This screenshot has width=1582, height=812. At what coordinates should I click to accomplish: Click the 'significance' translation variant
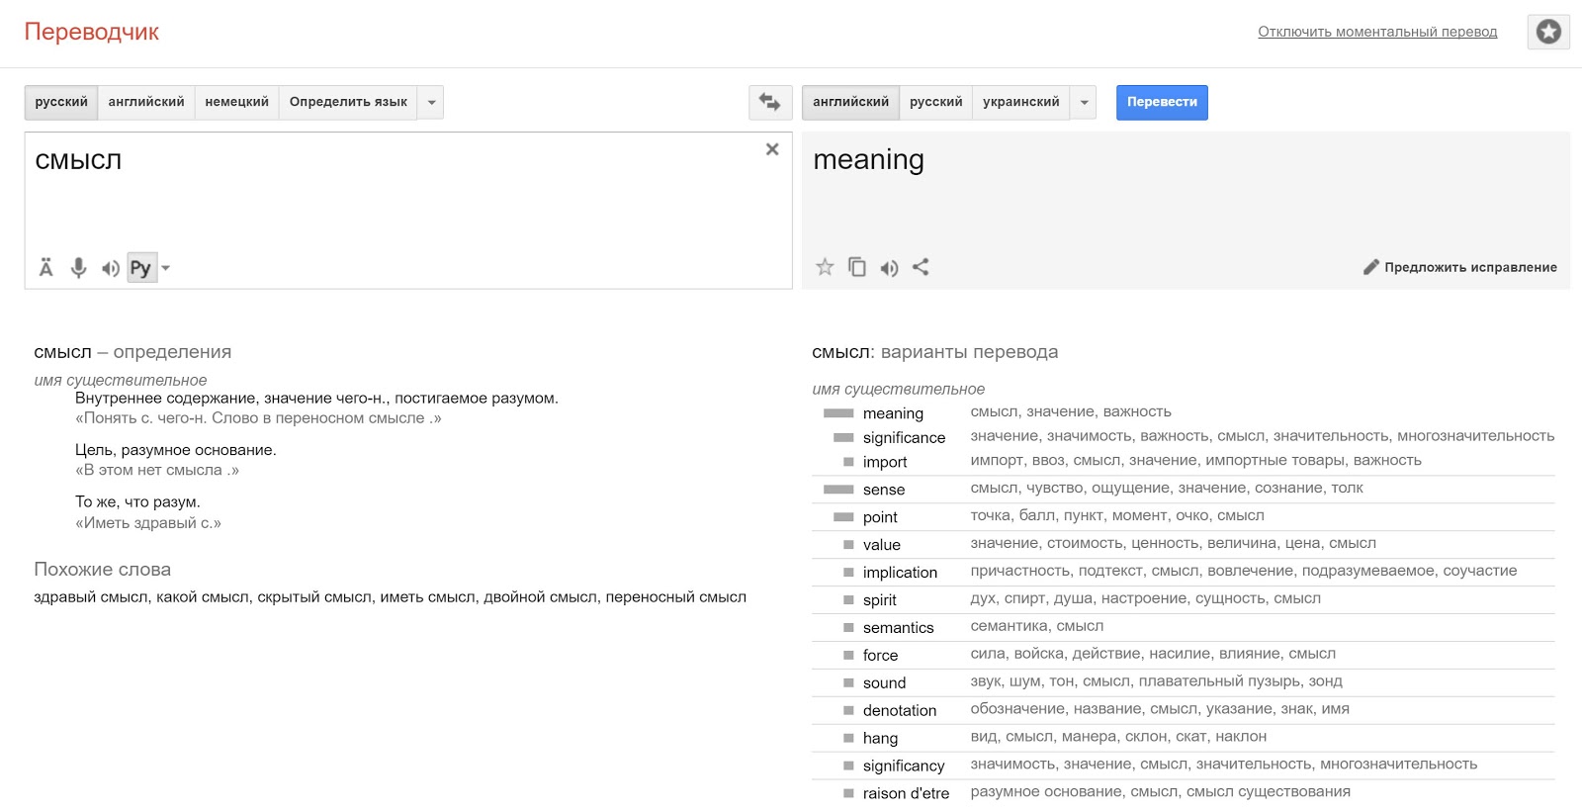tap(904, 437)
